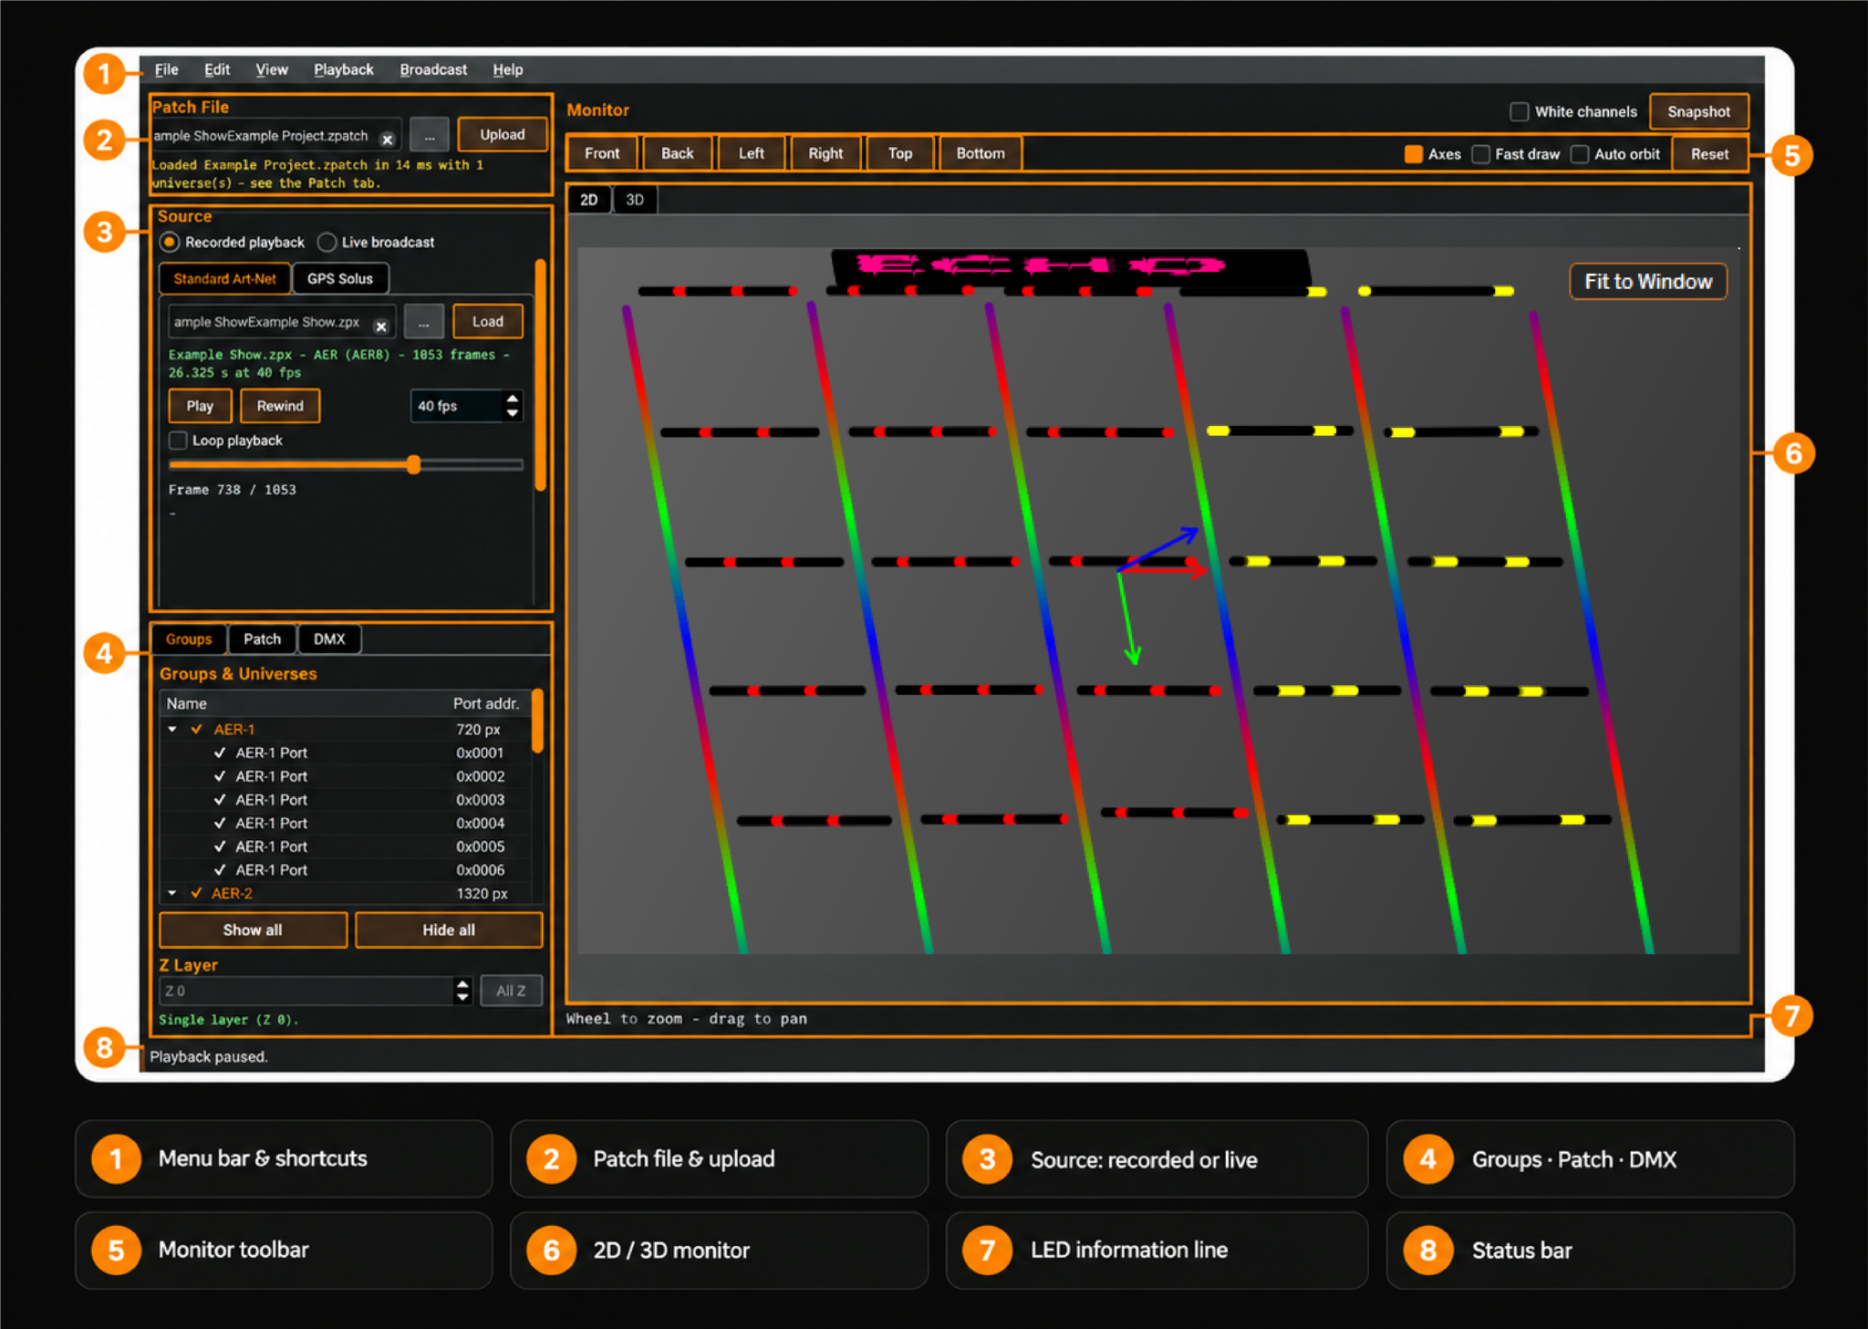Toggle checkmark for port 0x0003

(x=220, y=800)
